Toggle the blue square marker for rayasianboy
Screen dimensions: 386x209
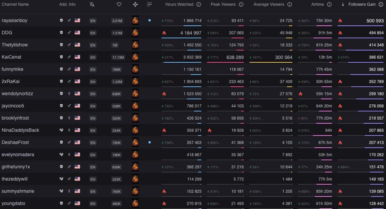tap(150, 21)
